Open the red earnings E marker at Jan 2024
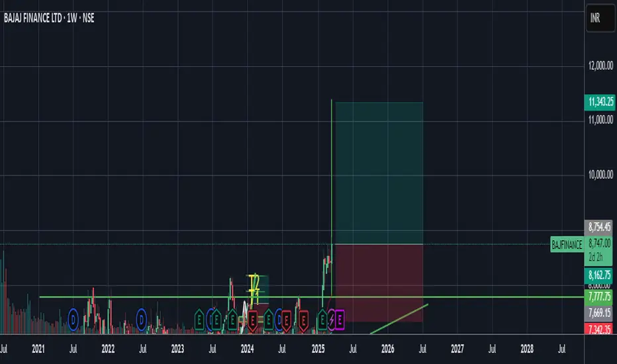Screen dimensions: 617x364 253,321
